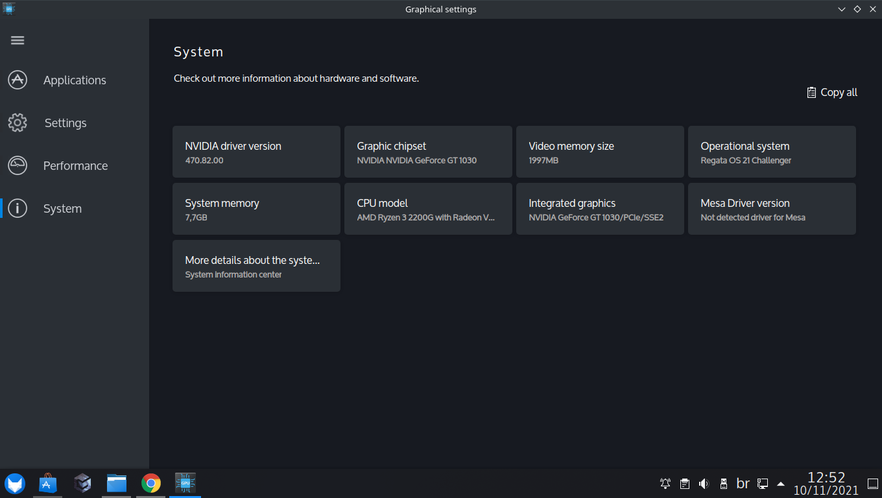Select the CPU model card
The height and width of the screenshot is (498, 882).
point(428,209)
